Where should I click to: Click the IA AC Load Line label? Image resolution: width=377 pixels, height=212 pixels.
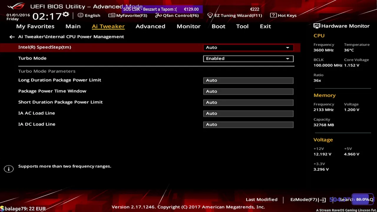(x=37, y=113)
